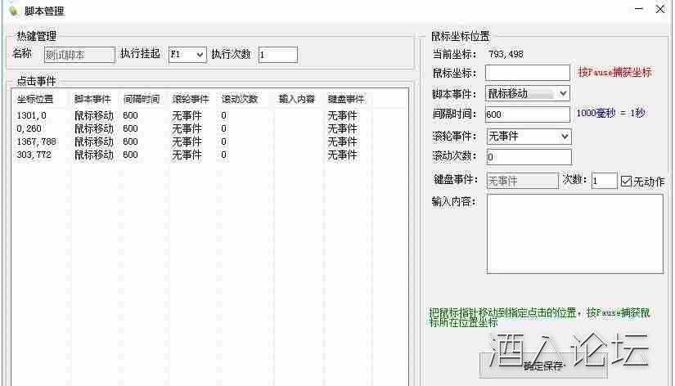Click the 滚动次数 column header in list
The width and height of the screenshot is (675, 386).
tap(240, 99)
